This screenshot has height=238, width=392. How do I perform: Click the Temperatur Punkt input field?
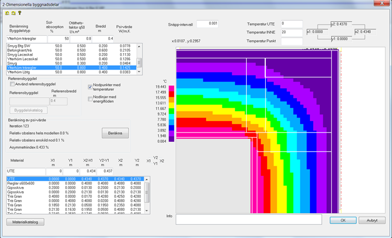click(x=292, y=41)
